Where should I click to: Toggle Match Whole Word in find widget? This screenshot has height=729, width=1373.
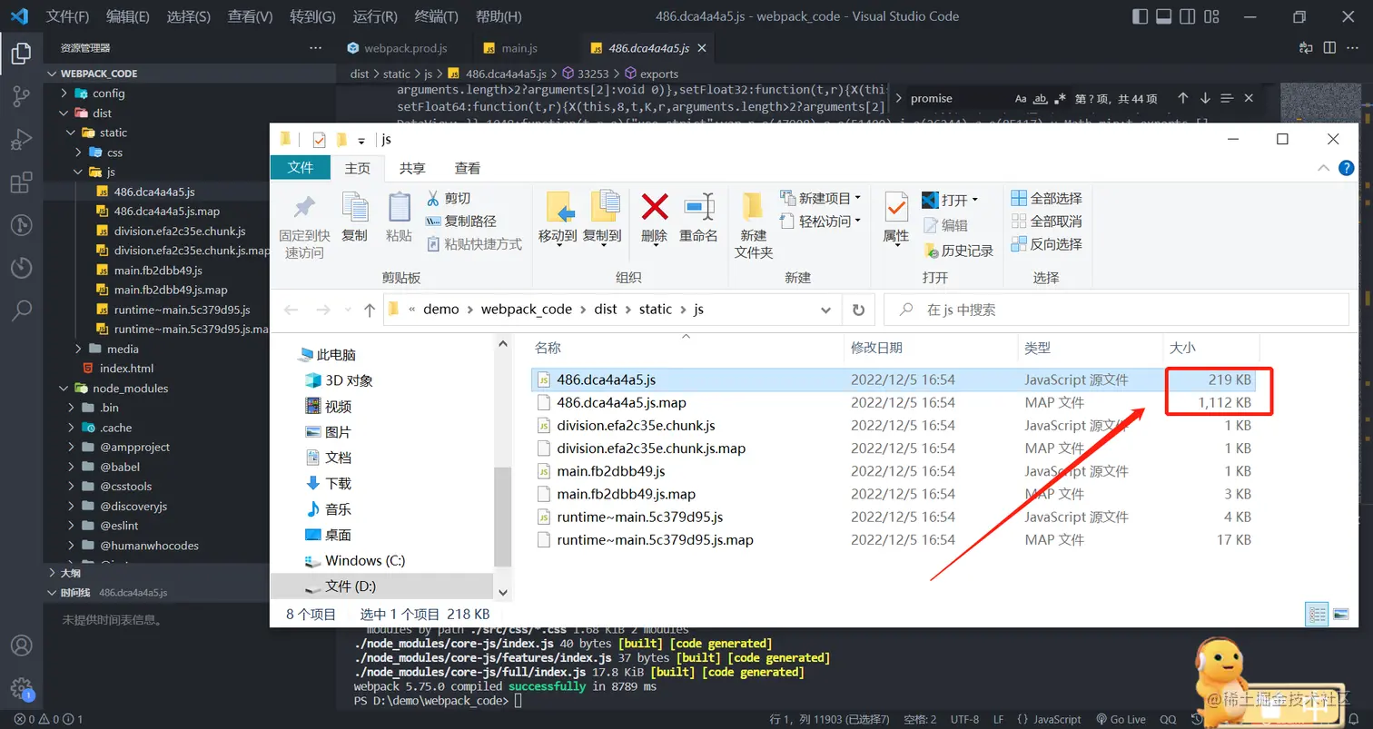[1041, 98]
